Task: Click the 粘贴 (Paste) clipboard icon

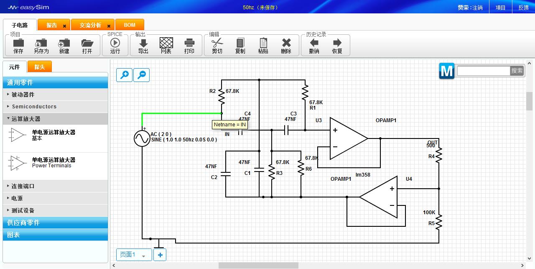Action: (x=263, y=43)
